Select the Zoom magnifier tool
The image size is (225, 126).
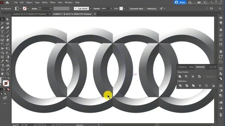point(7,74)
